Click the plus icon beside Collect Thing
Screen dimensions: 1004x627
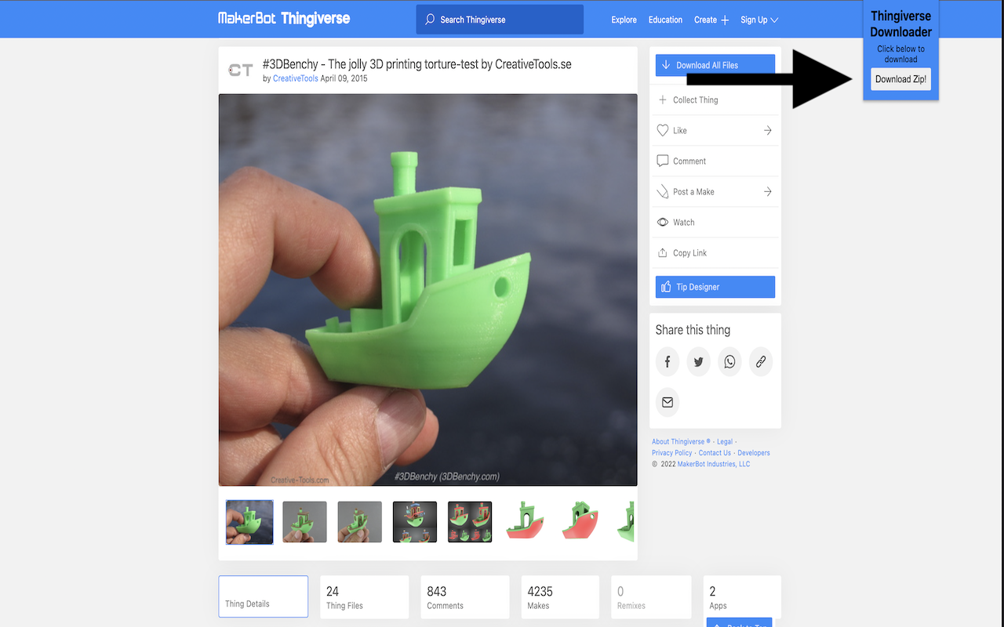point(663,100)
